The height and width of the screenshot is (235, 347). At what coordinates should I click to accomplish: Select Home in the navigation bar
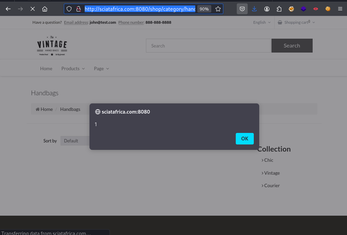(46, 68)
